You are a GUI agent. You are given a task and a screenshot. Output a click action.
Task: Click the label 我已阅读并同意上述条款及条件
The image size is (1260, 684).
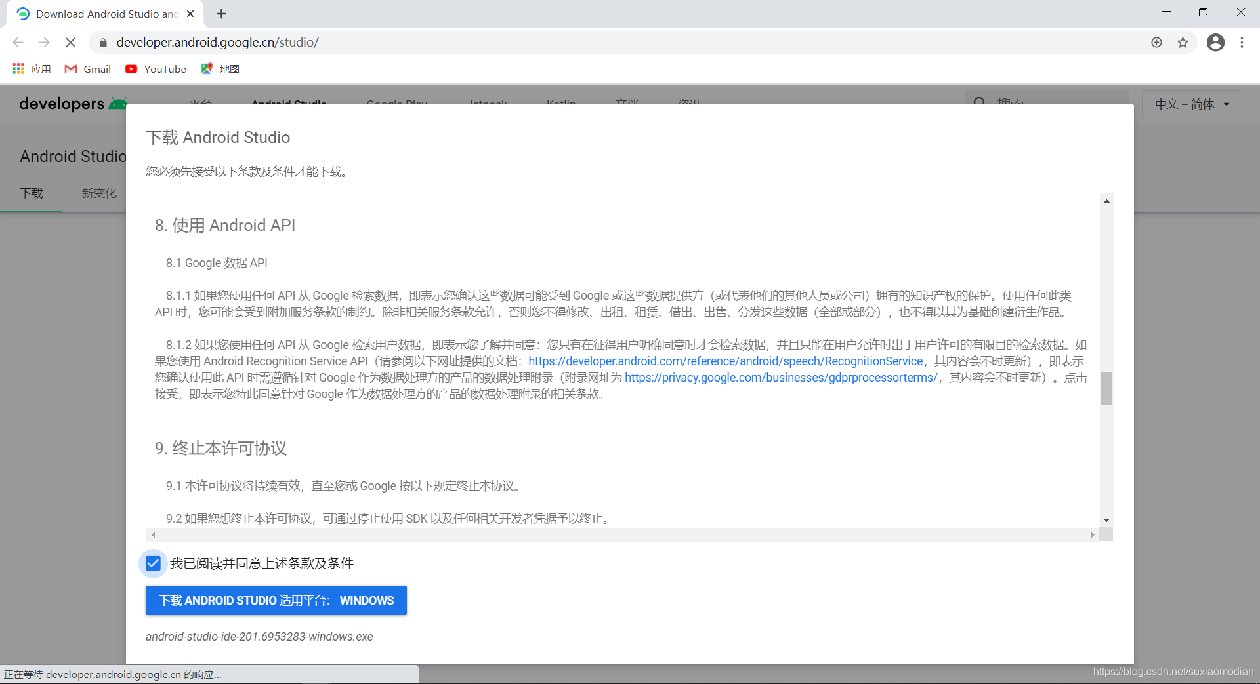coord(262,563)
